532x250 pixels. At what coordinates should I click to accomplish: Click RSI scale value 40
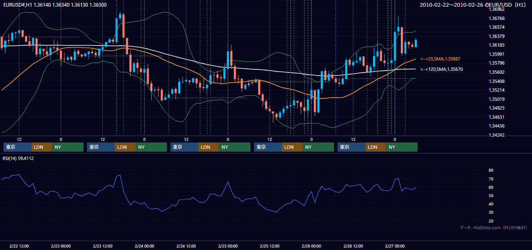[x=491, y=204]
